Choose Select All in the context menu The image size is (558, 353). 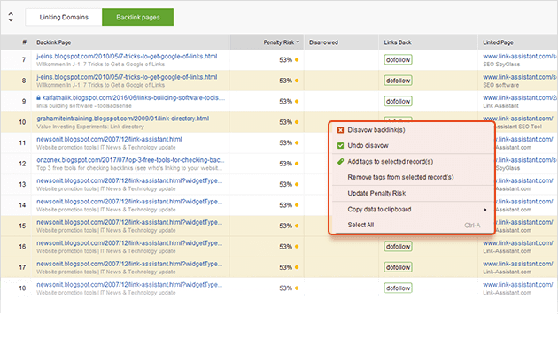[360, 225]
